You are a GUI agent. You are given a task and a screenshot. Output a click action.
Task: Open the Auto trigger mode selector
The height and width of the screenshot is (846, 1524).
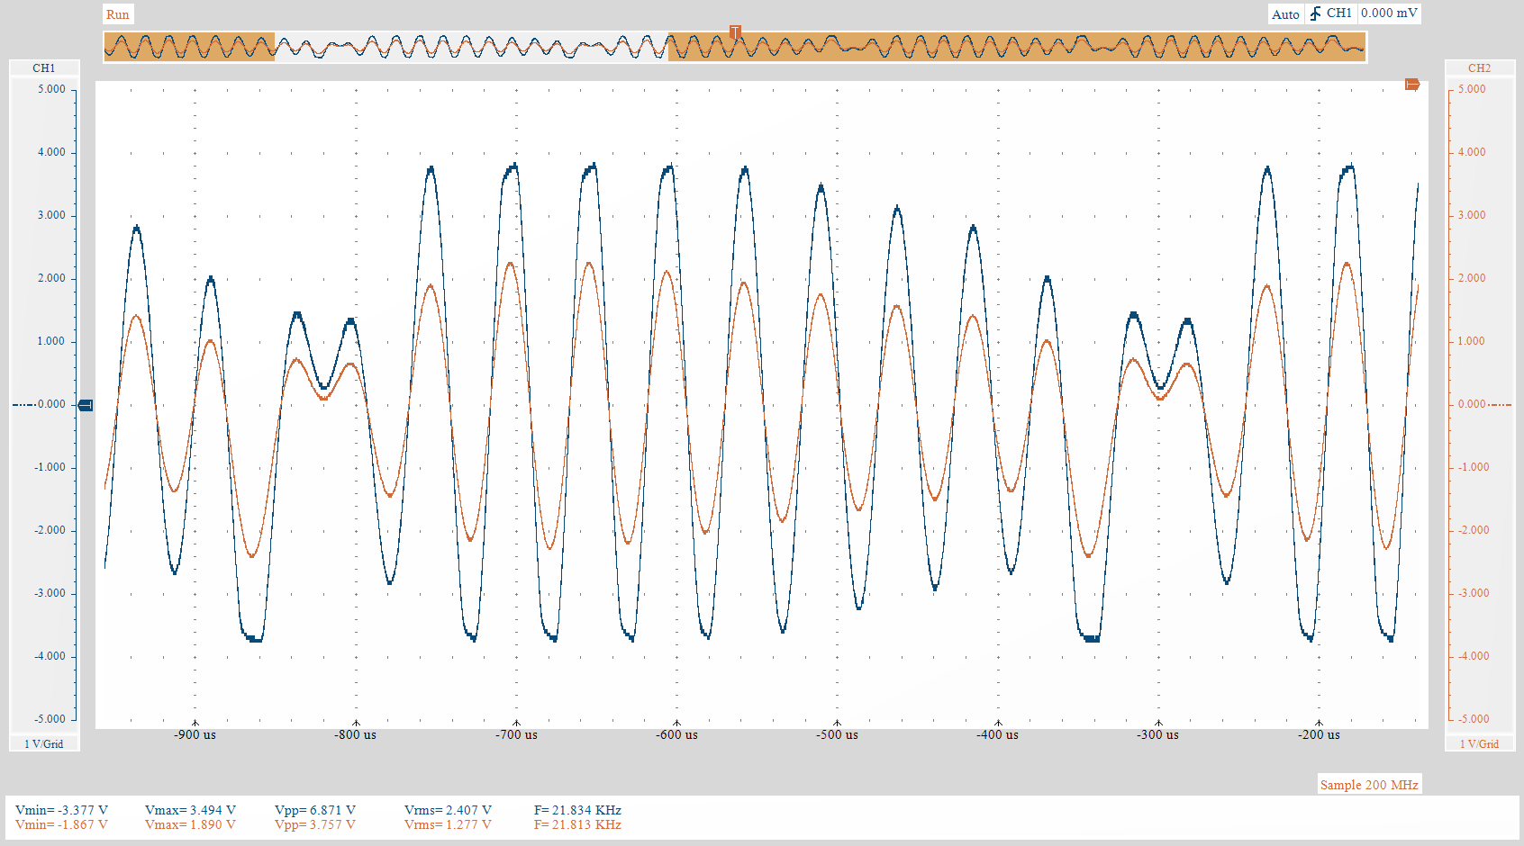(1285, 14)
